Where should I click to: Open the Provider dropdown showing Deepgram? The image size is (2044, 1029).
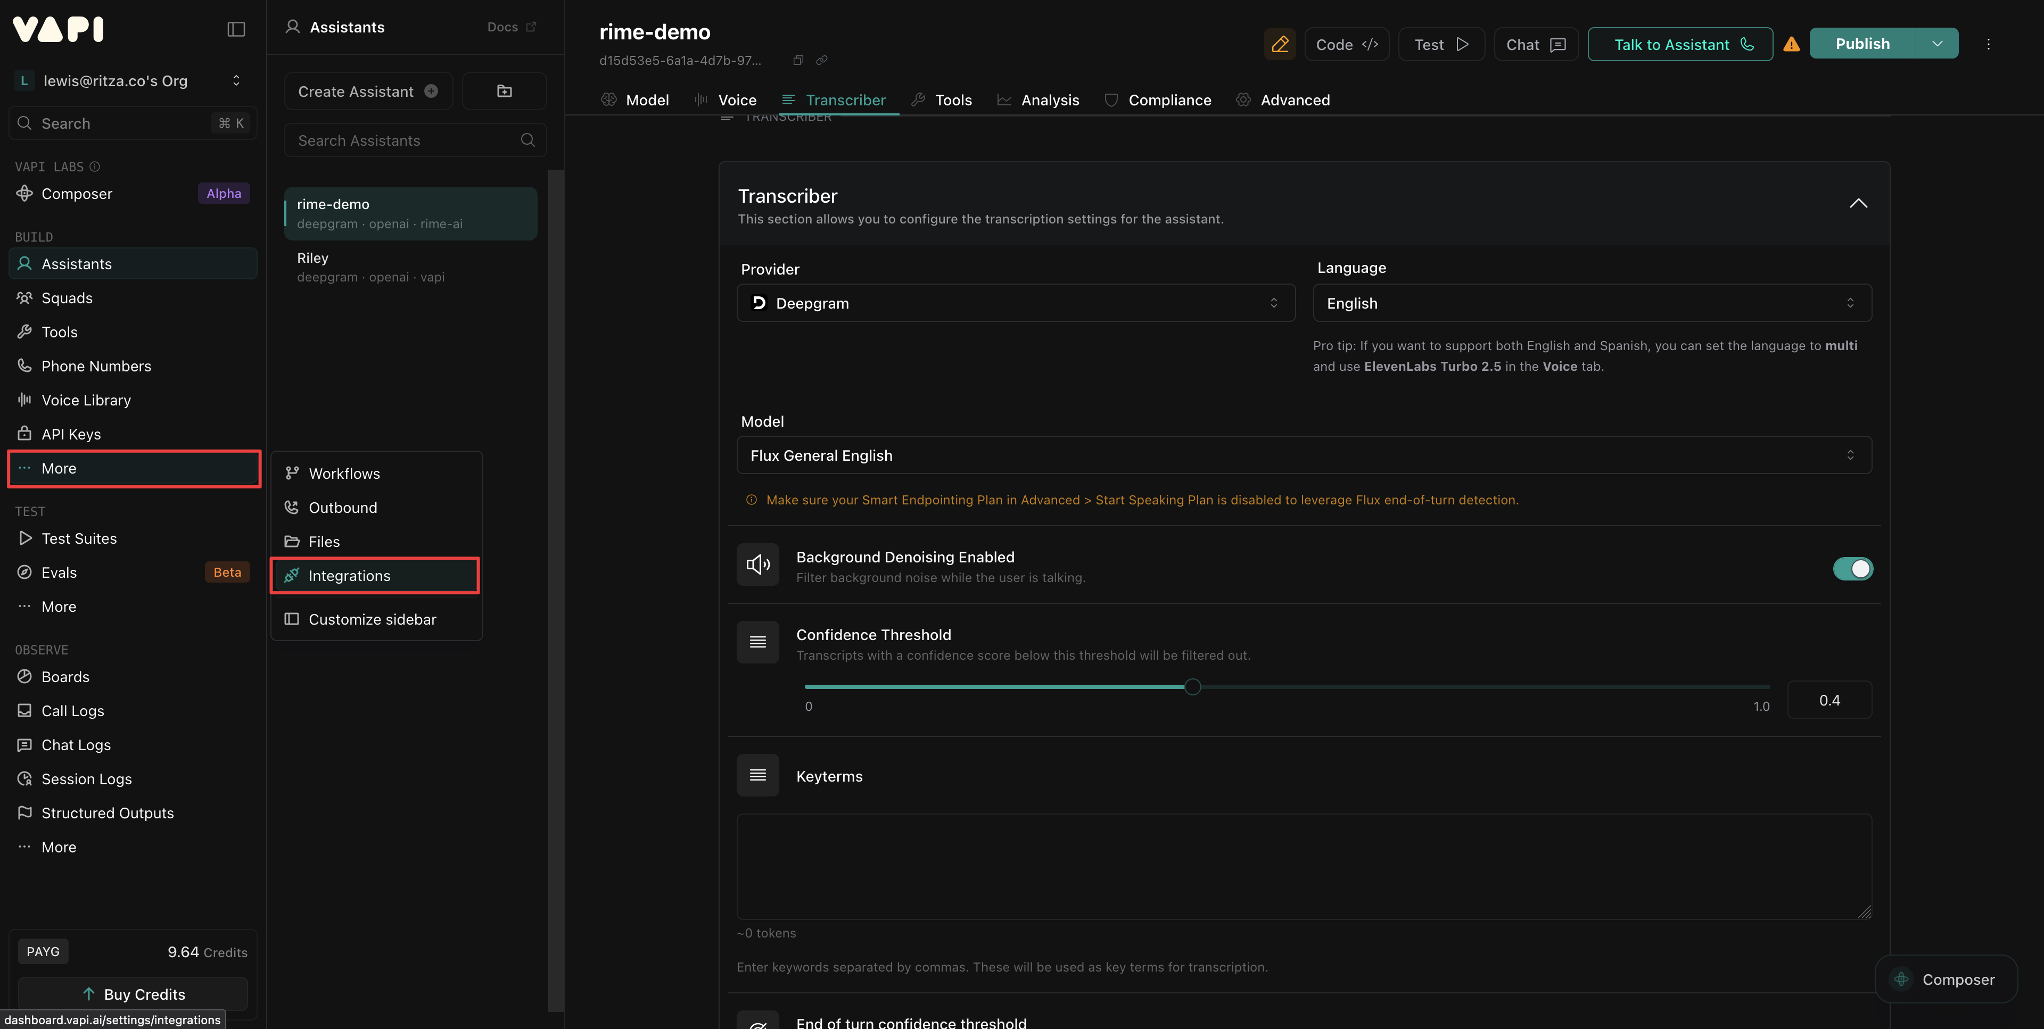[1016, 303]
